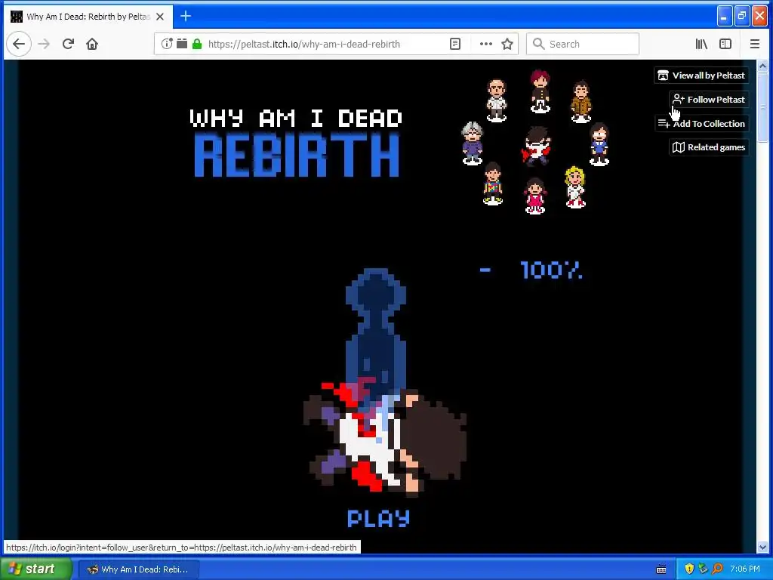The width and height of the screenshot is (773, 580).
Task: Bookmark this page with the star
Action: point(507,44)
